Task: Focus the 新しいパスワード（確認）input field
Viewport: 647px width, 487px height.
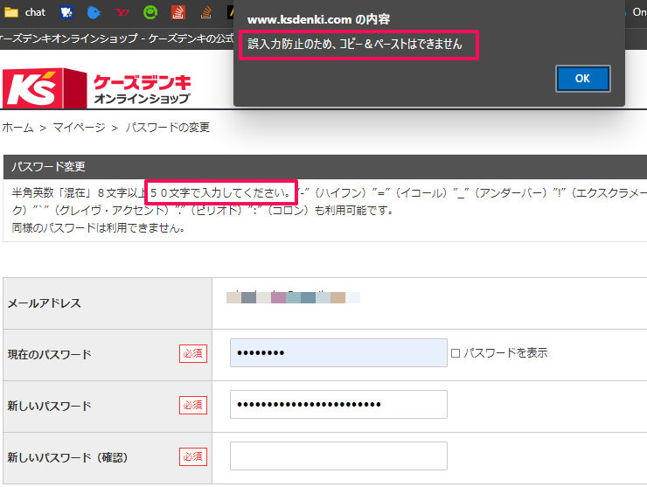Action: tap(338, 456)
